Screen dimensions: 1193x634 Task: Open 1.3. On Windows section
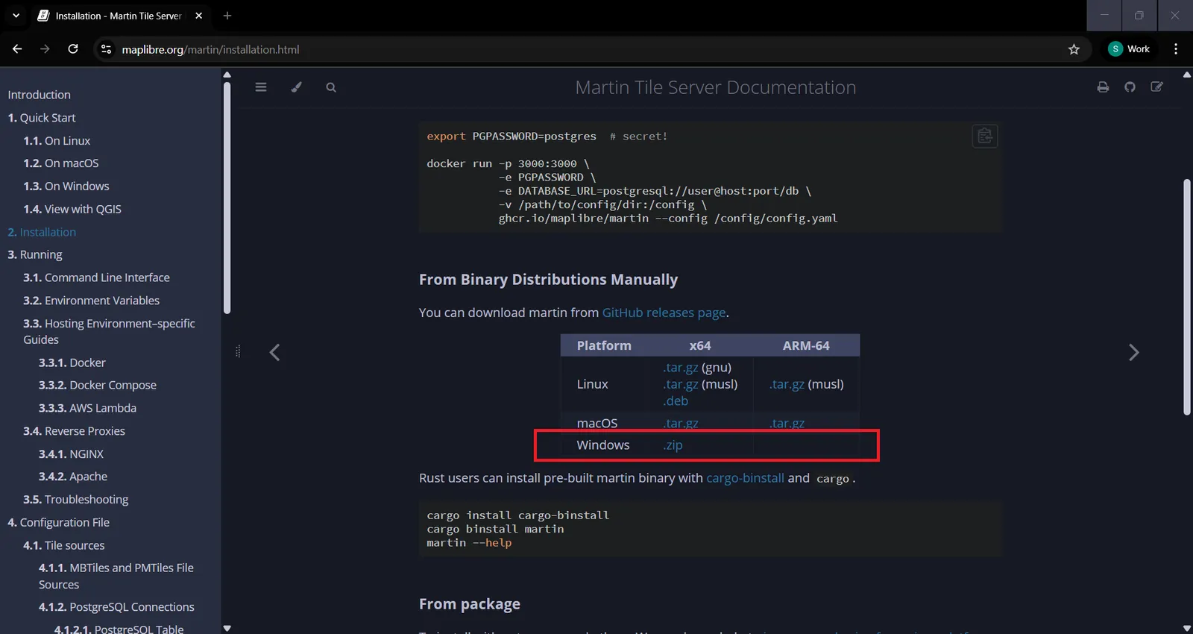coord(66,186)
